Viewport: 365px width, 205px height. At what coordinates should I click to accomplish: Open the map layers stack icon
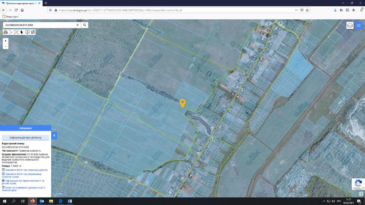point(350,26)
